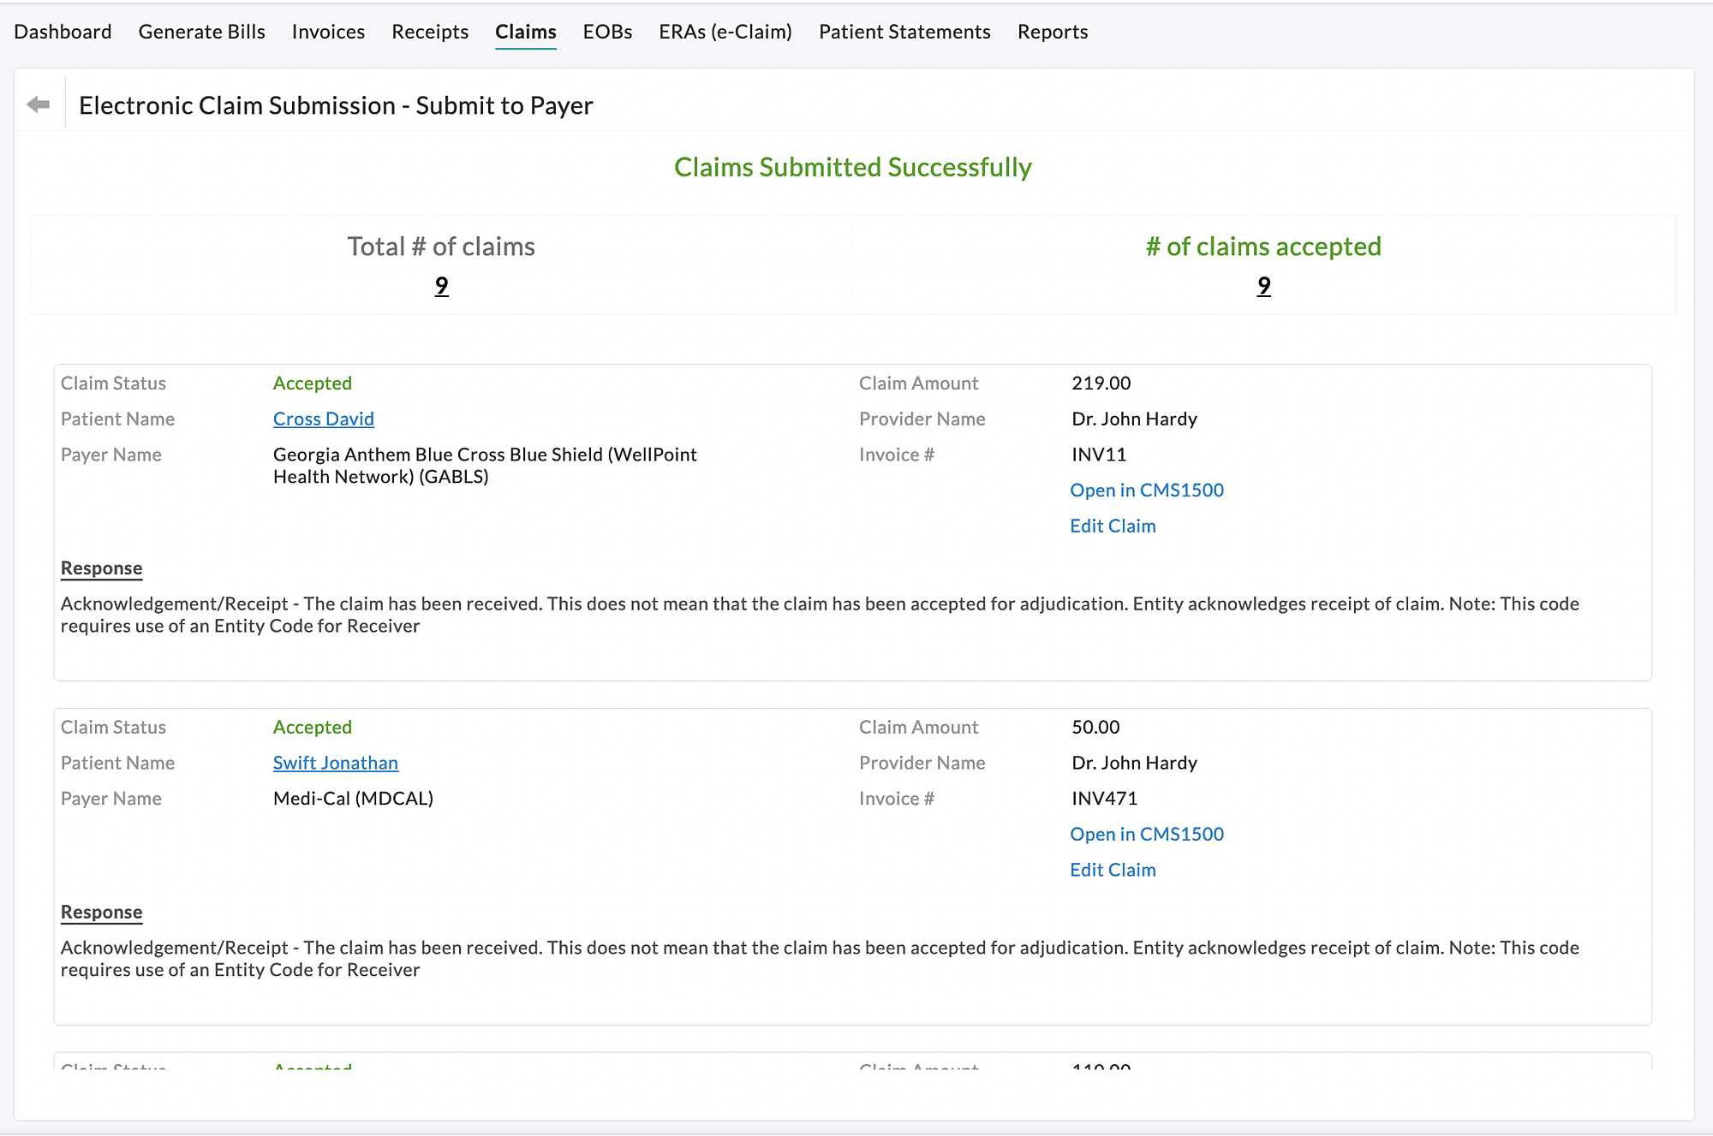Select the Claims tab
This screenshot has height=1136, width=1713.
click(x=525, y=32)
